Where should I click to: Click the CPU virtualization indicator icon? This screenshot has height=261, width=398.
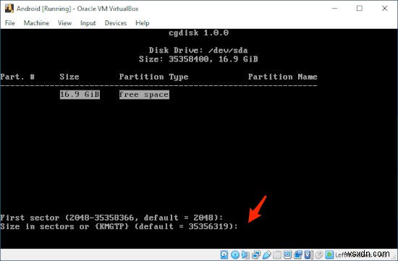click(308, 254)
